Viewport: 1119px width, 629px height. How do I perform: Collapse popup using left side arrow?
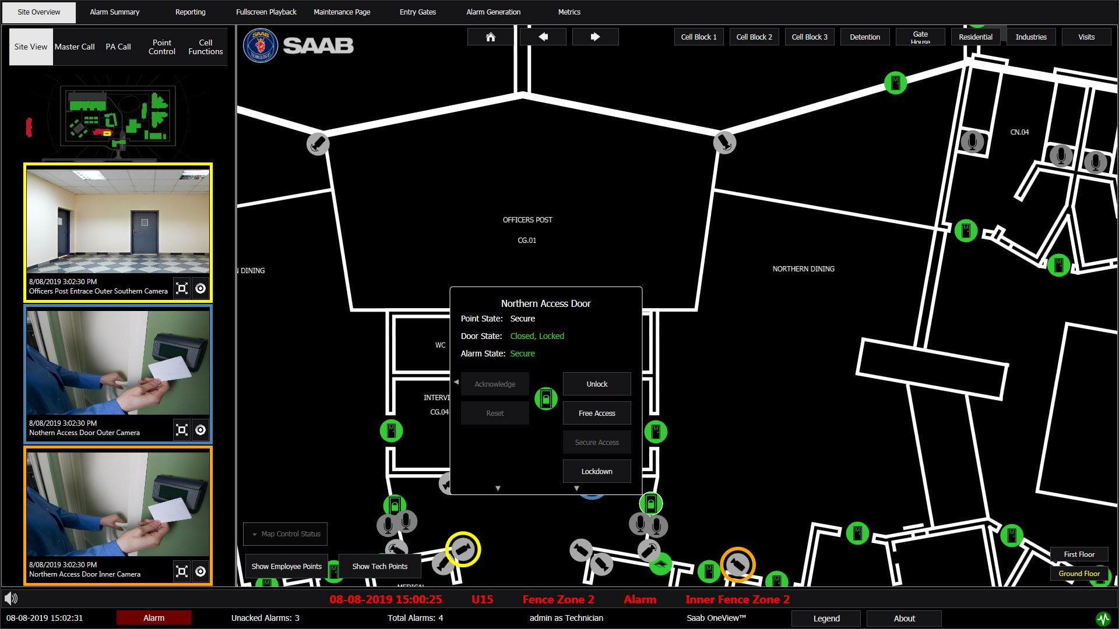coord(456,383)
